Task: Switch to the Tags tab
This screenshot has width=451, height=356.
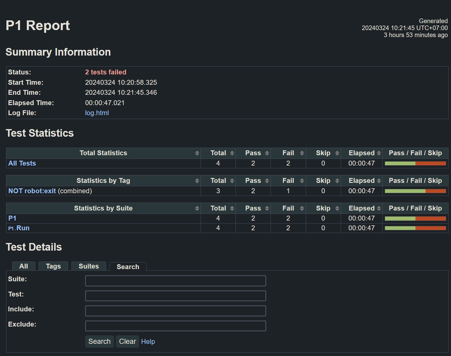Action: point(53,266)
